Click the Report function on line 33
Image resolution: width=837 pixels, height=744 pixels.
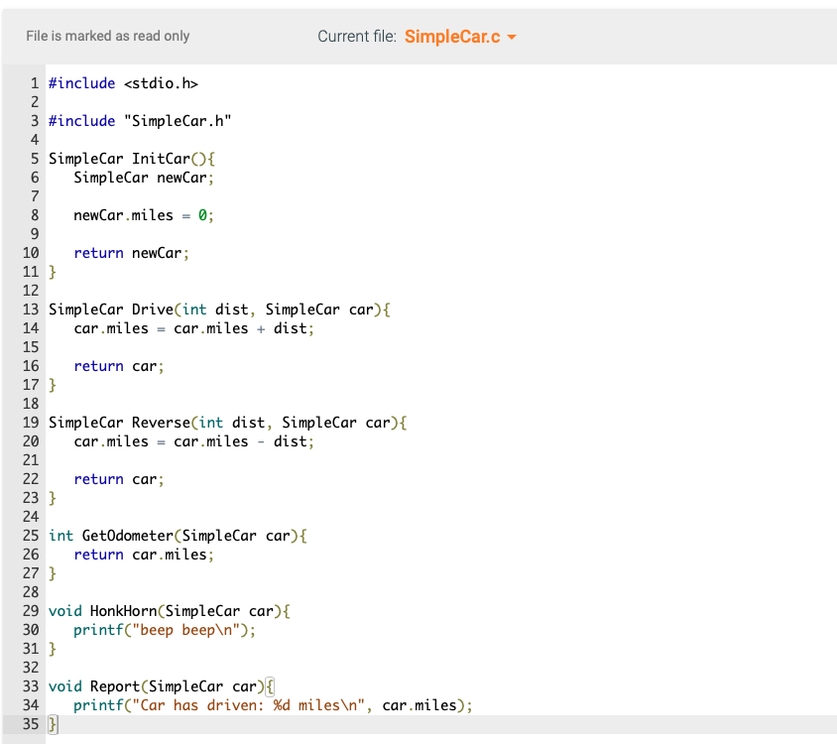pyautogui.click(x=115, y=685)
